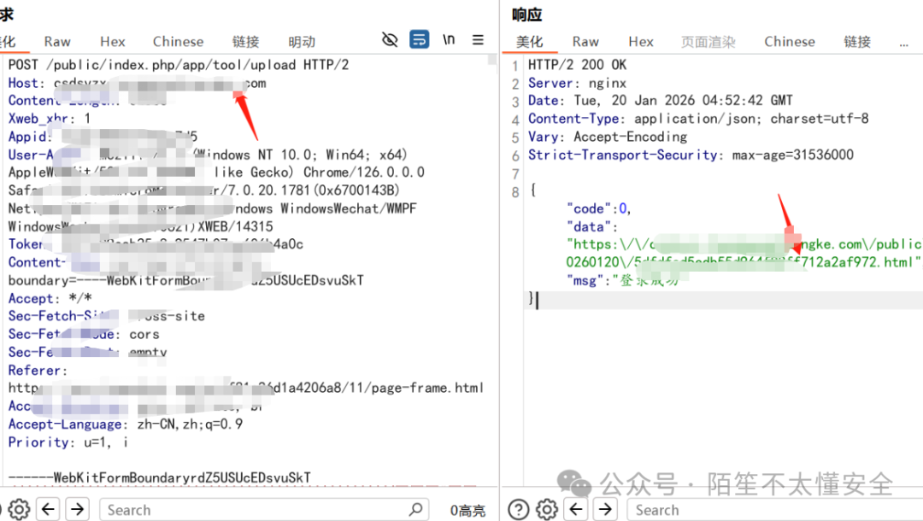Open request search settings gear icon

19,509
